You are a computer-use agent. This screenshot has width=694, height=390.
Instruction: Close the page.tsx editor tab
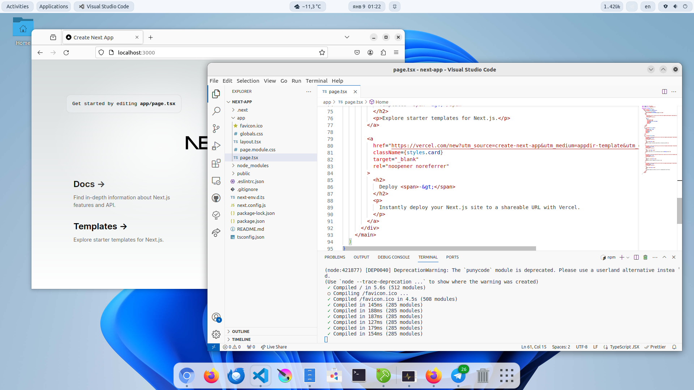tap(355, 92)
